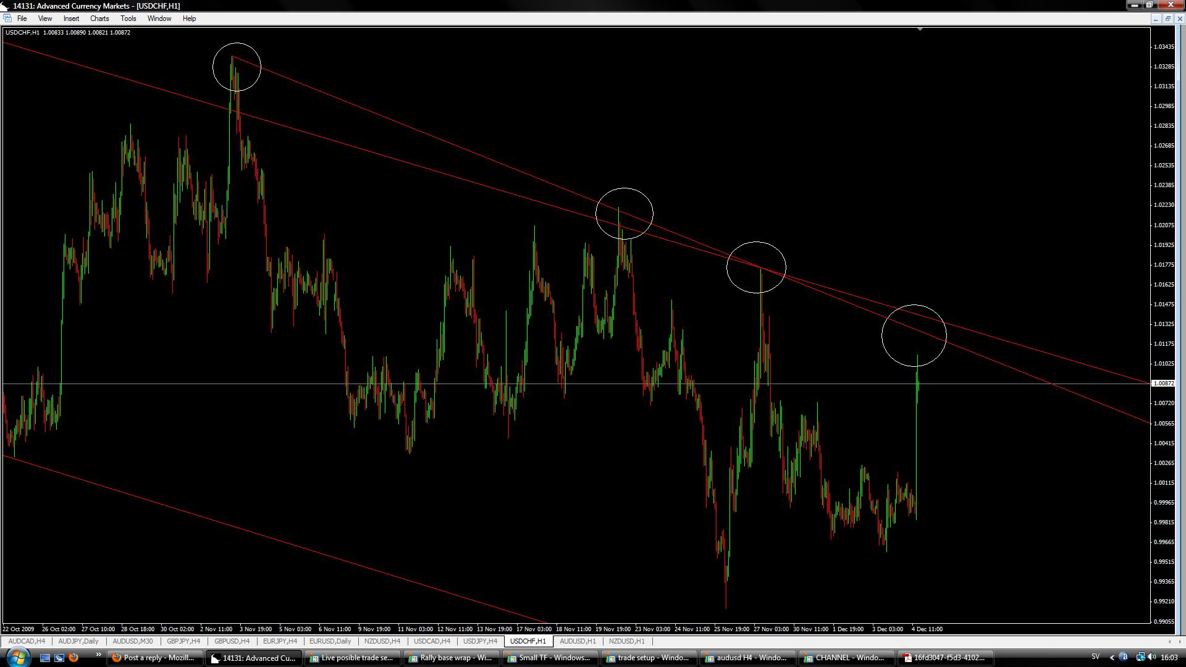The height and width of the screenshot is (667, 1186).
Task: Click Switch between windows quick launch icon
Action: [x=59, y=658]
